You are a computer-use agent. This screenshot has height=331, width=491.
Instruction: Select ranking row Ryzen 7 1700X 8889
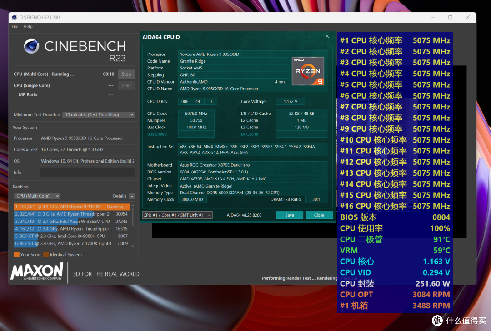pyautogui.click(x=71, y=243)
